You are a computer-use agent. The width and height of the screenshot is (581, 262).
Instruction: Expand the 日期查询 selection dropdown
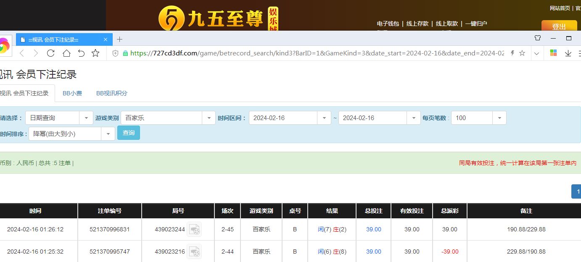[86, 118]
